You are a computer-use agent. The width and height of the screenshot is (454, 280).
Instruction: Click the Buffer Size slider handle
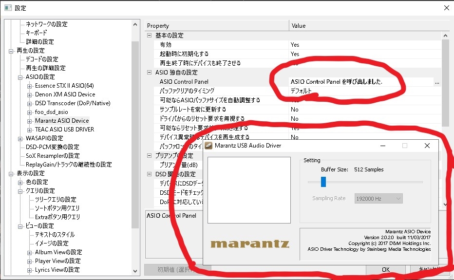pos(323,182)
